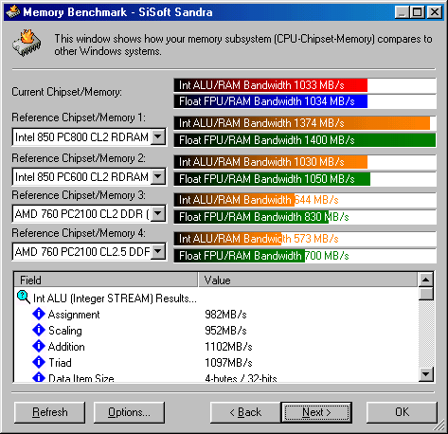Screen dimensions: 448x434
Task: Minimize the Memory Benchmark window
Action: (x=402, y=12)
